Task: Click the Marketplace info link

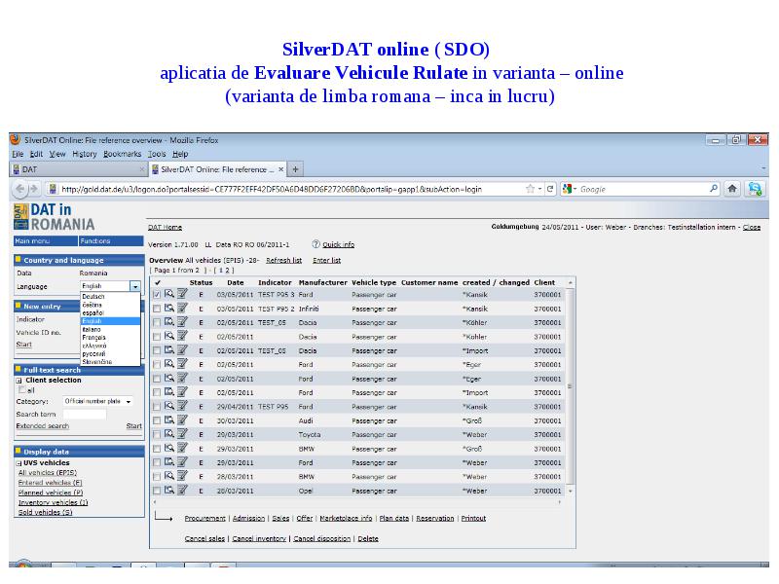Action: click(x=346, y=518)
